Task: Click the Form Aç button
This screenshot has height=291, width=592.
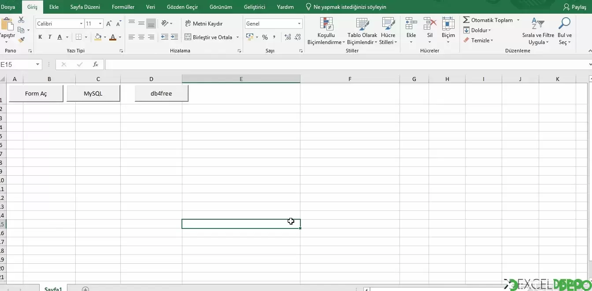Action: 36,93
